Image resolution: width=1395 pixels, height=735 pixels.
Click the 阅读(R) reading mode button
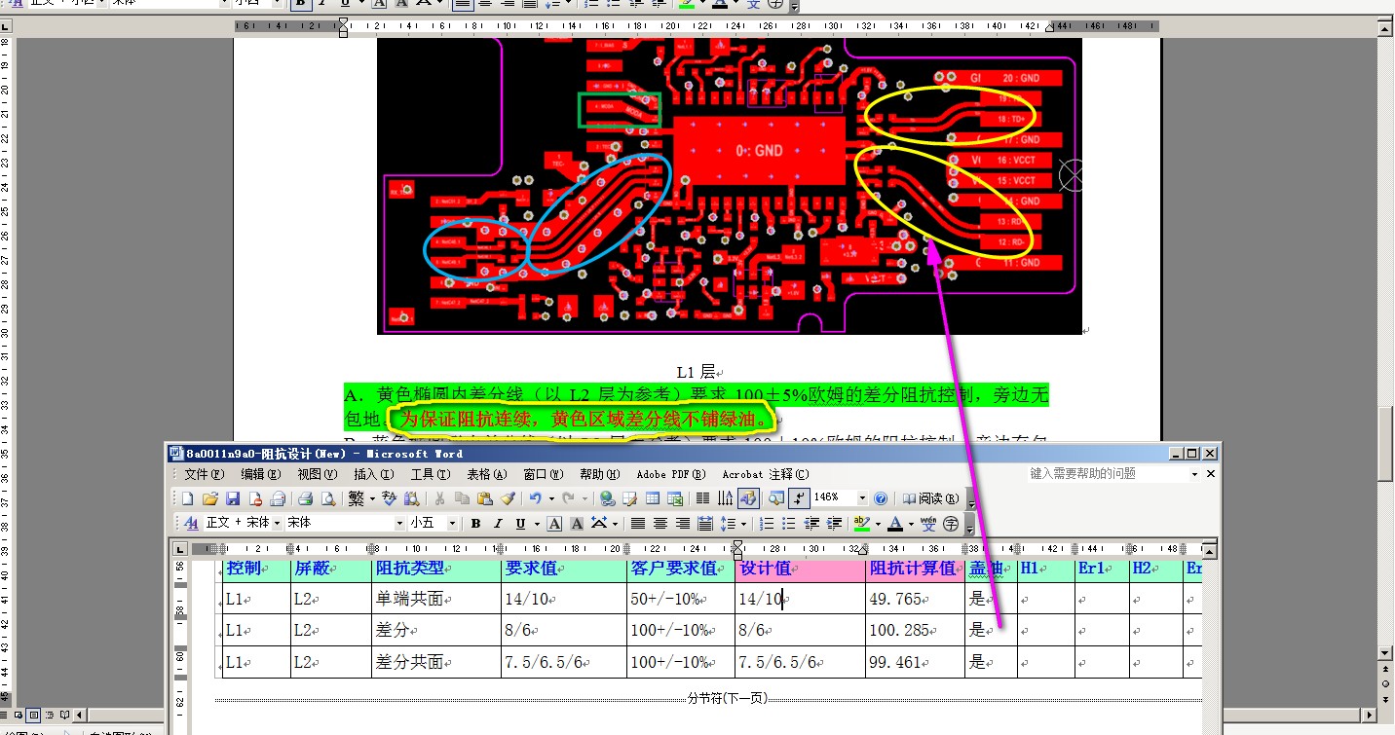point(929,498)
